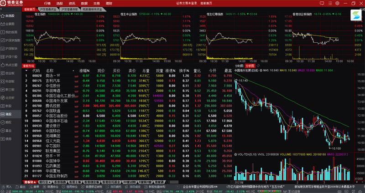Image resolution: width=365 pixels, height=193 pixels.
Task: Open 资讯 menu
Action: pyautogui.click(x=72, y=4)
